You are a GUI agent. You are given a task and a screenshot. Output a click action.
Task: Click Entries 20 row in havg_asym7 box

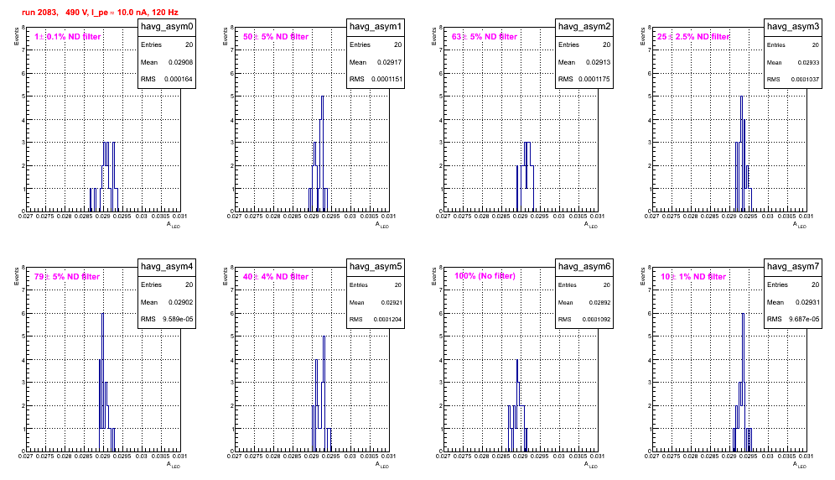tap(793, 284)
